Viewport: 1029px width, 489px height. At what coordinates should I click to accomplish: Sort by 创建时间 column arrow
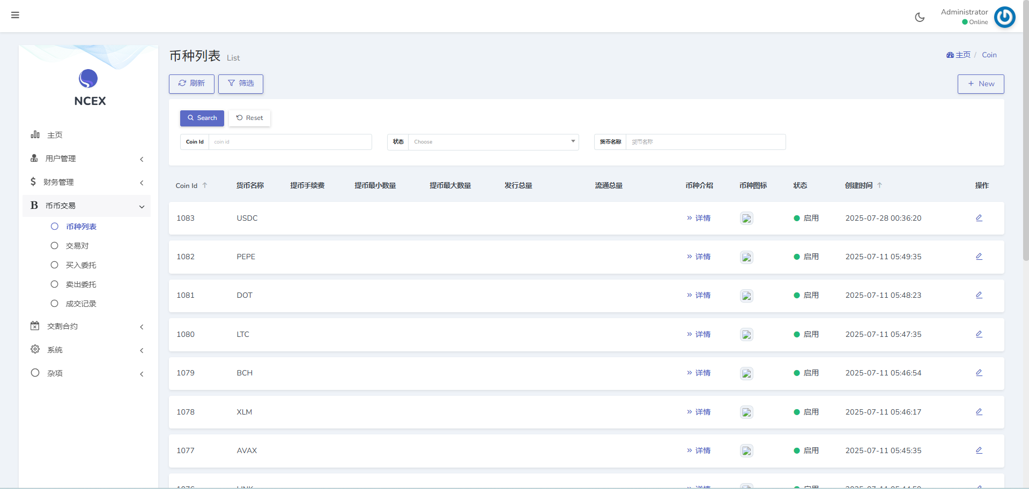(x=879, y=185)
